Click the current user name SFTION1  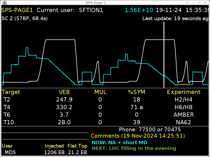pyautogui.click(x=91, y=10)
